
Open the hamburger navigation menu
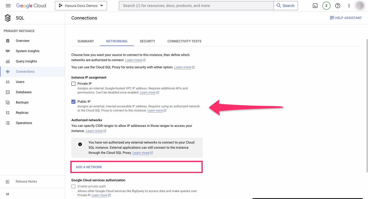(8, 6)
